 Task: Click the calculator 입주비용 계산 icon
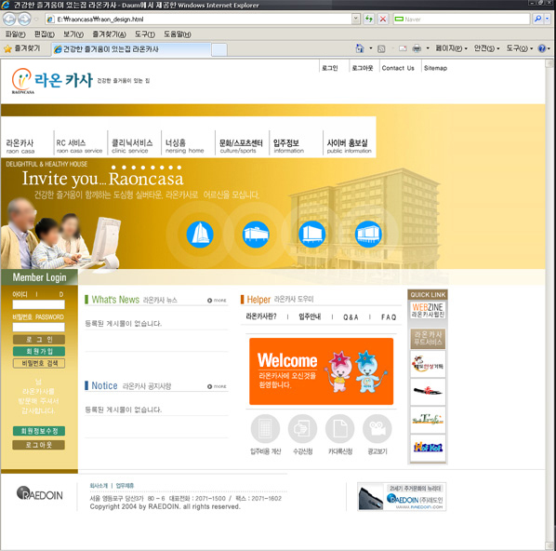click(265, 429)
